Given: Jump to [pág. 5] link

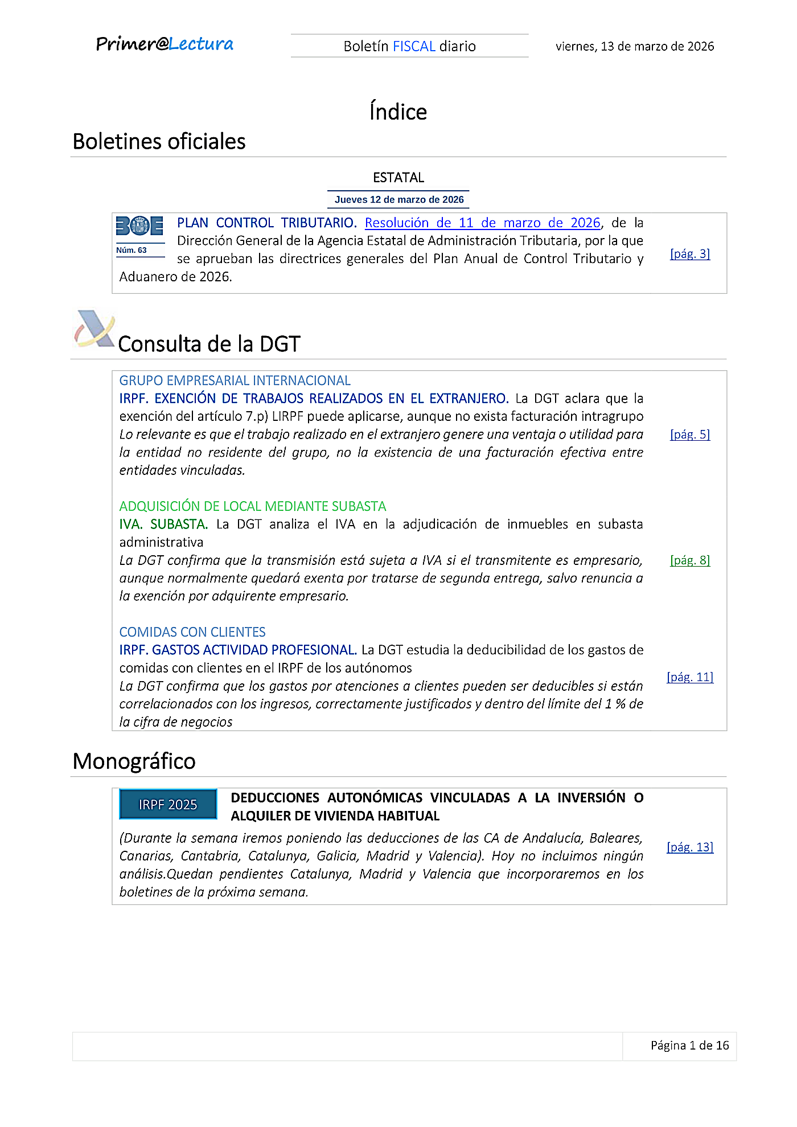Looking at the screenshot, I should pyautogui.click(x=689, y=435).
